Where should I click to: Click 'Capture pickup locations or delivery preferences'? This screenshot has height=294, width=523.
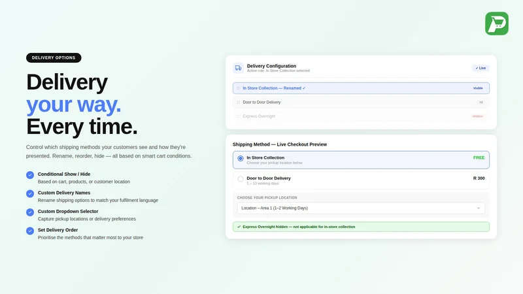(87, 219)
